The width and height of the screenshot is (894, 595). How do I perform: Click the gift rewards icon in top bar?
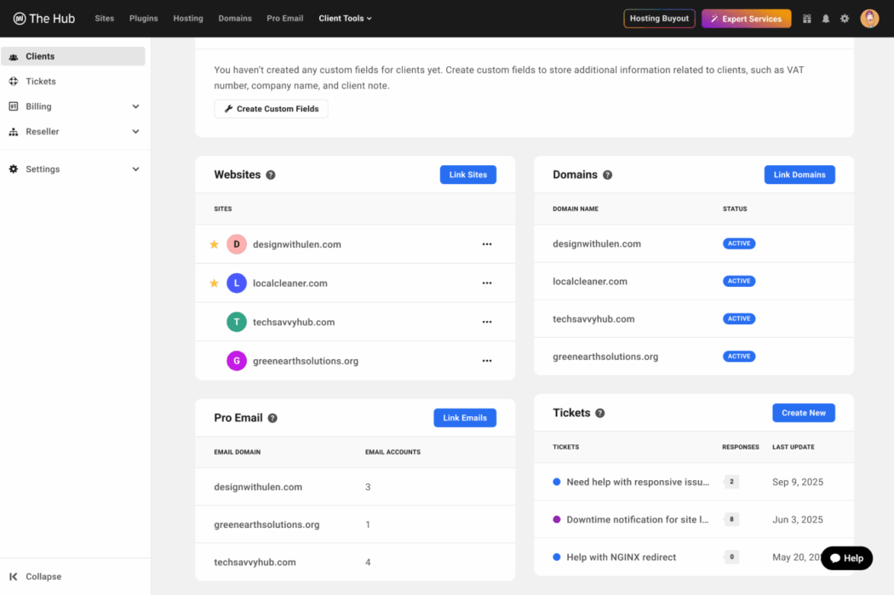pyautogui.click(x=806, y=17)
